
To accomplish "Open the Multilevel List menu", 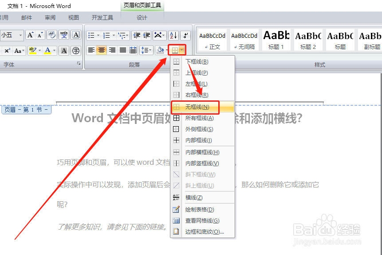I will (123, 36).
